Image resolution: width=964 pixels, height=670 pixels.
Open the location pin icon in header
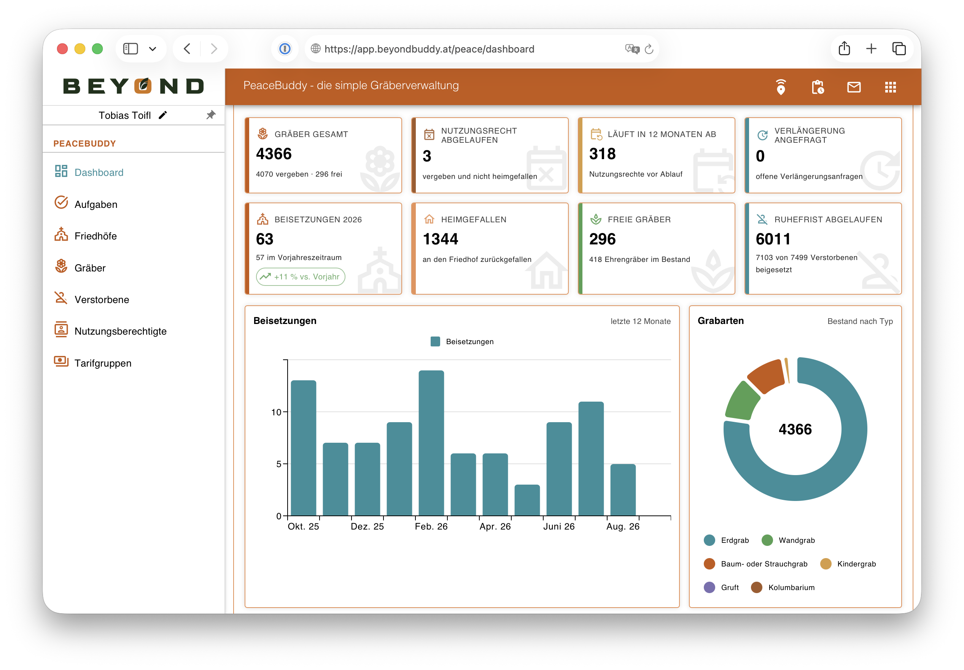(780, 87)
